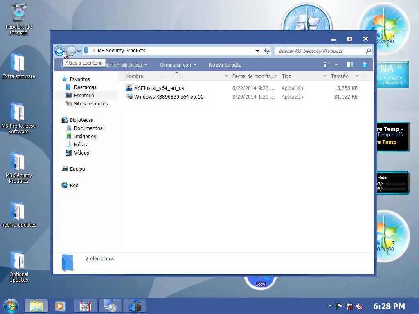Select Papelera de reciclaje desktop icon
Screen dimensions: 419x314
(x=19, y=19)
